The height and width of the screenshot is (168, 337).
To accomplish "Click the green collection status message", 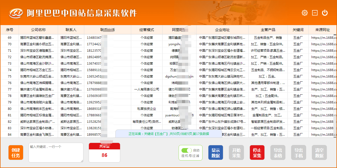I will tap(169, 134).
